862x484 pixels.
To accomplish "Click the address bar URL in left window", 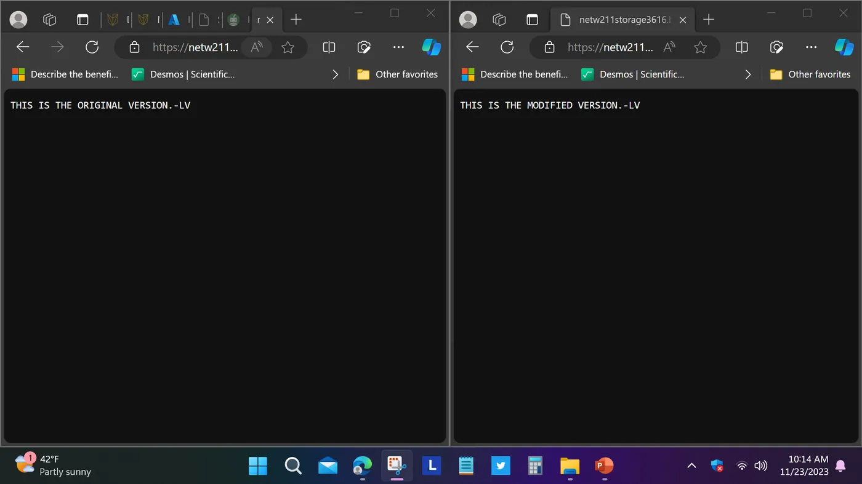I will pos(195,47).
